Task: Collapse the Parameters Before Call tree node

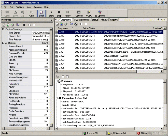Action: point(57,98)
